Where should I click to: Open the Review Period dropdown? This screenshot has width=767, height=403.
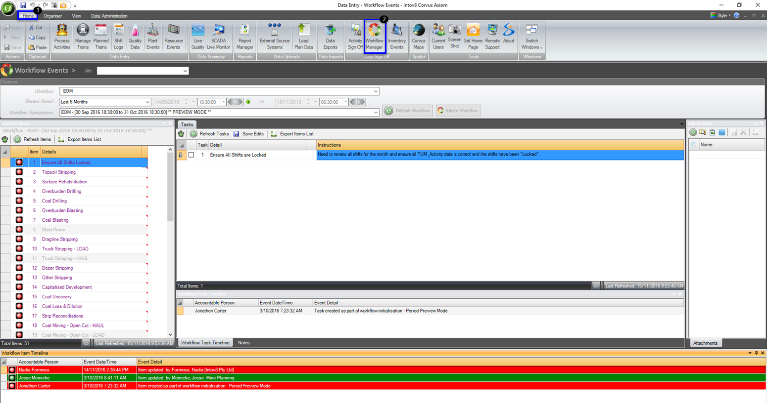point(147,102)
